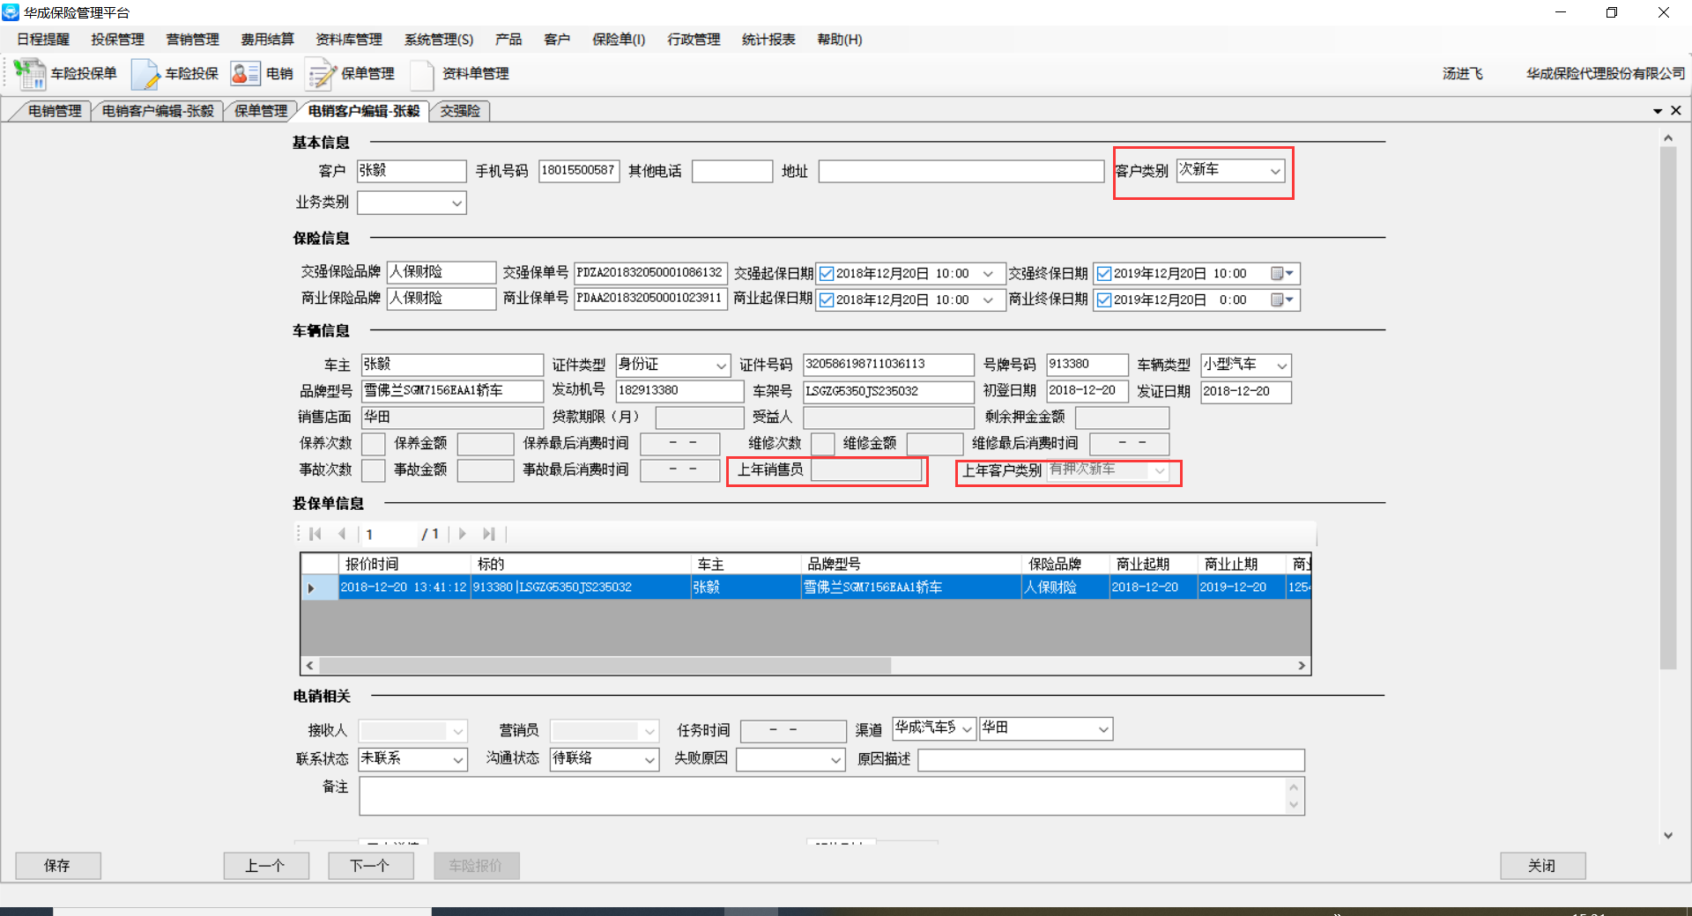The width and height of the screenshot is (1692, 916).
Task: Expand the 客户类别 dropdown
Action: (1274, 171)
